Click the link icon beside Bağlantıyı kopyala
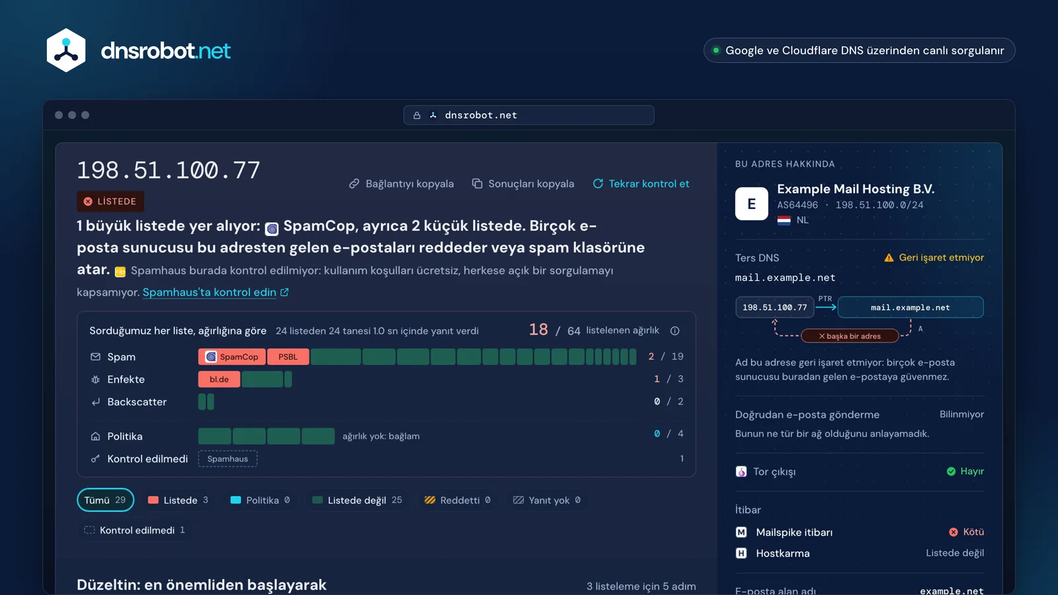Viewport: 1058px width, 595px height. [354, 184]
